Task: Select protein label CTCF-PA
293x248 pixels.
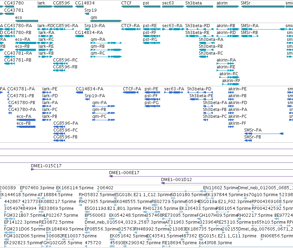Action: [x=132, y=89]
